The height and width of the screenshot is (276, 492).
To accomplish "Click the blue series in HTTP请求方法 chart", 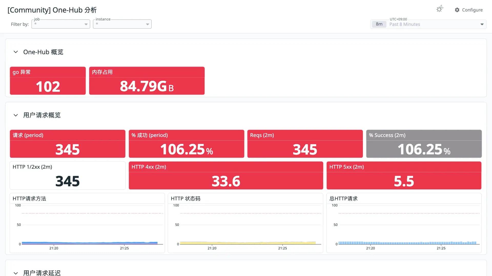I will pos(90,243).
